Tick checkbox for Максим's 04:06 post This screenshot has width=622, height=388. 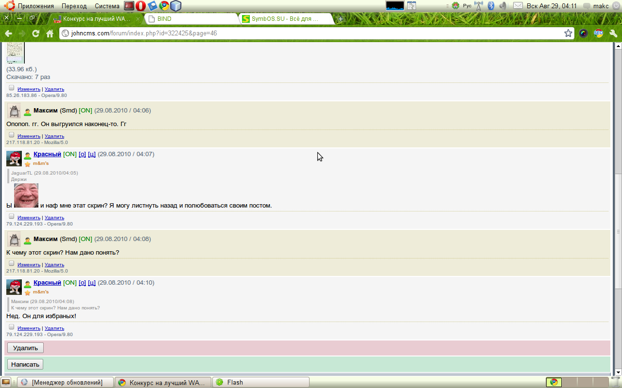[x=12, y=135]
